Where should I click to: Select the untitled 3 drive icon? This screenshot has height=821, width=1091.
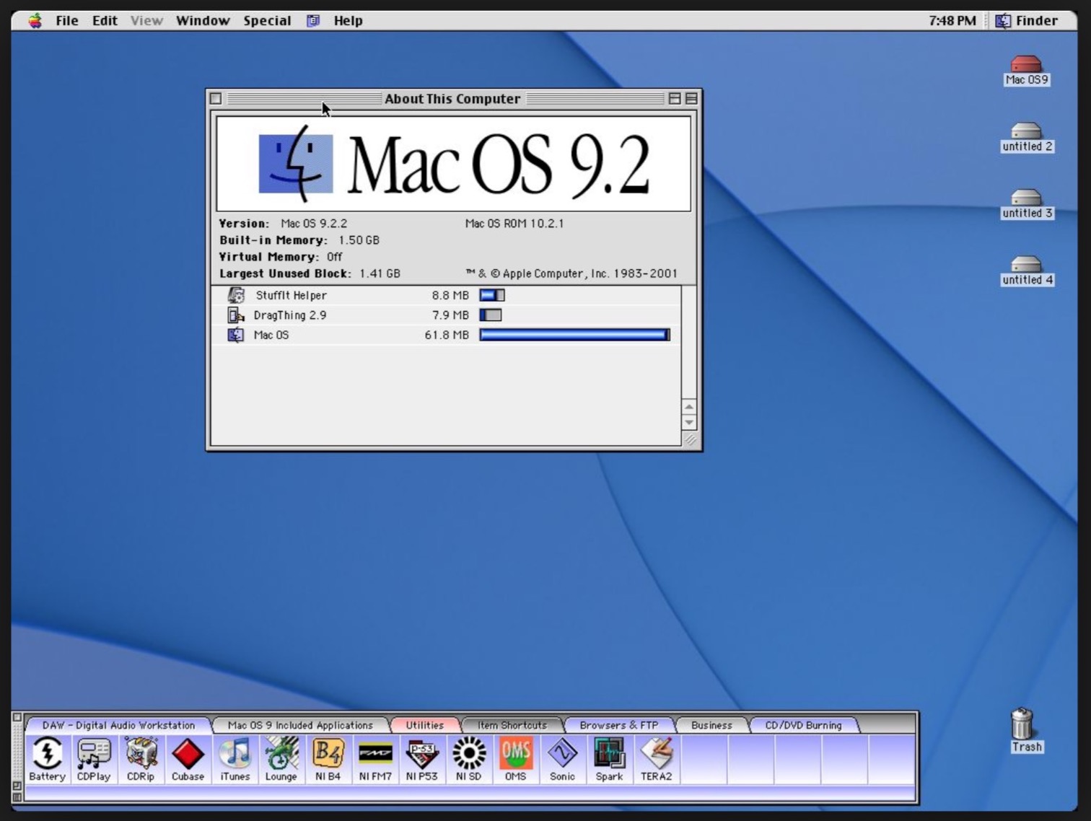click(1026, 204)
